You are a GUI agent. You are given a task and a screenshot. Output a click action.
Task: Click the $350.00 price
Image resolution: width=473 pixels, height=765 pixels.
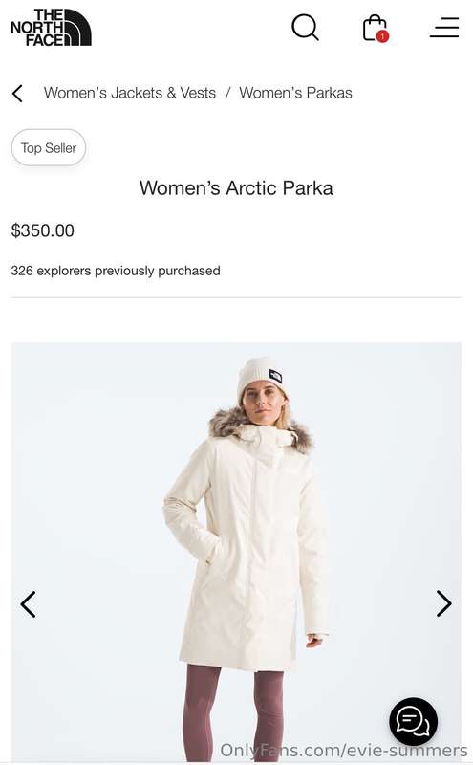click(43, 230)
